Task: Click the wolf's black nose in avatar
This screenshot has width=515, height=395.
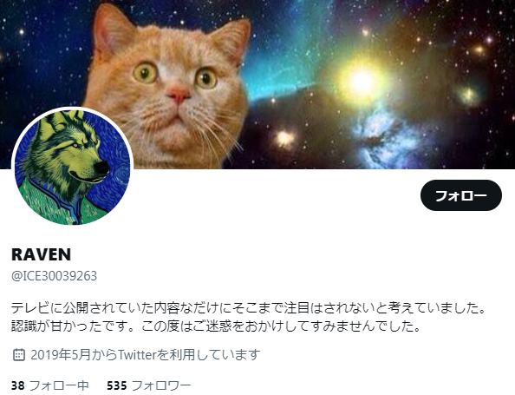Action: point(102,168)
